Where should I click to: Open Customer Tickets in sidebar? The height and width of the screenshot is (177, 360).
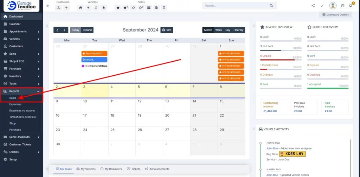(x=21, y=144)
